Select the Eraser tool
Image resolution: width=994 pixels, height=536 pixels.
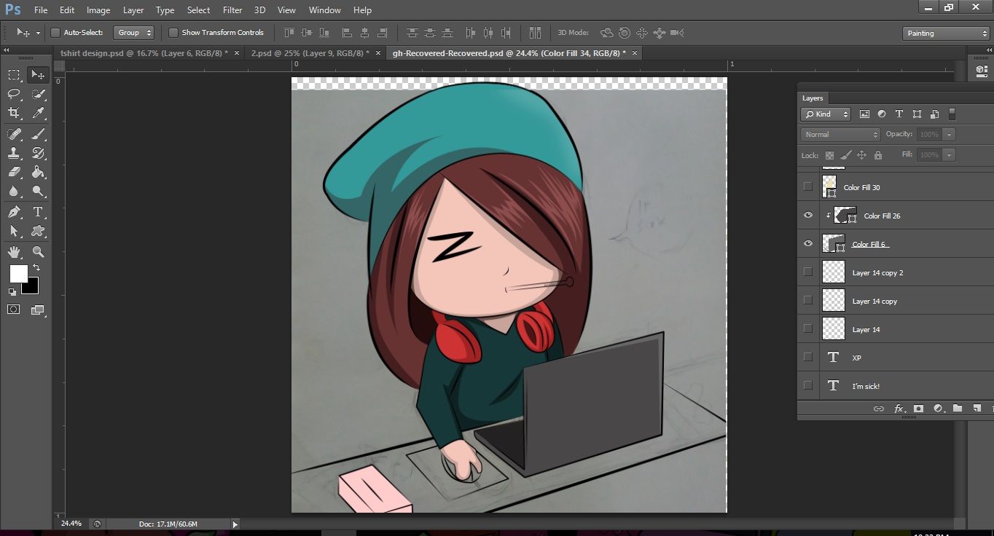click(14, 173)
